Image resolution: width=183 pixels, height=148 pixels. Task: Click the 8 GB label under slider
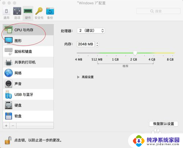(x=170, y=60)
